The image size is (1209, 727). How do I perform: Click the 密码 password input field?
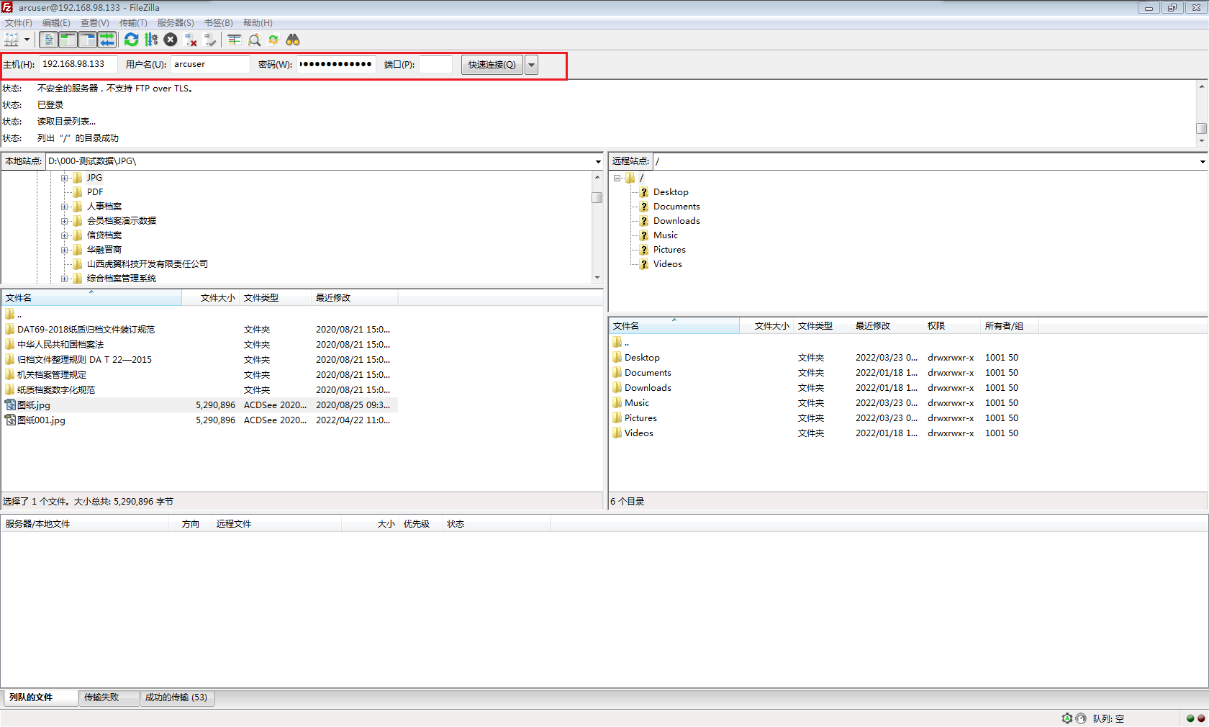tap(336, 65)
